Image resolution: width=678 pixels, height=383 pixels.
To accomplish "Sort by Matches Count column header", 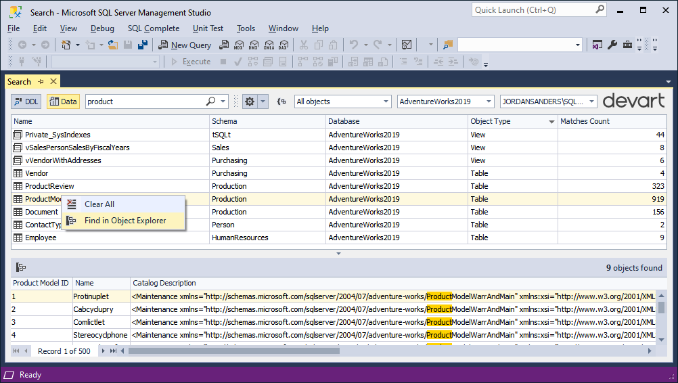I will tap(612, 122).
